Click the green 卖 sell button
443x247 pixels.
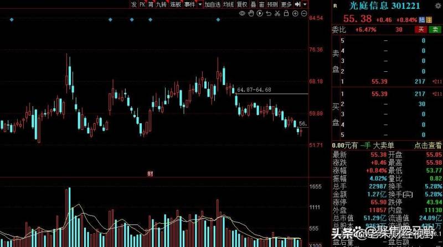435,29
